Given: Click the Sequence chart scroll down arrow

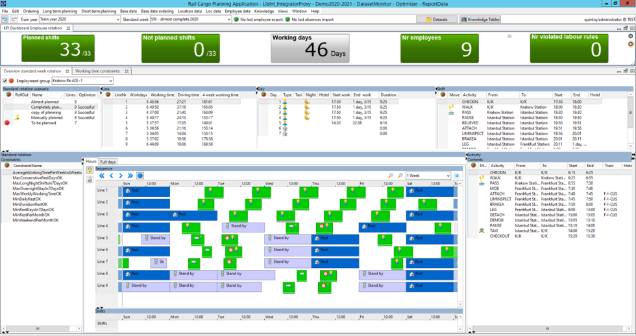Looking at the screenshot, I should pos(460,304).
